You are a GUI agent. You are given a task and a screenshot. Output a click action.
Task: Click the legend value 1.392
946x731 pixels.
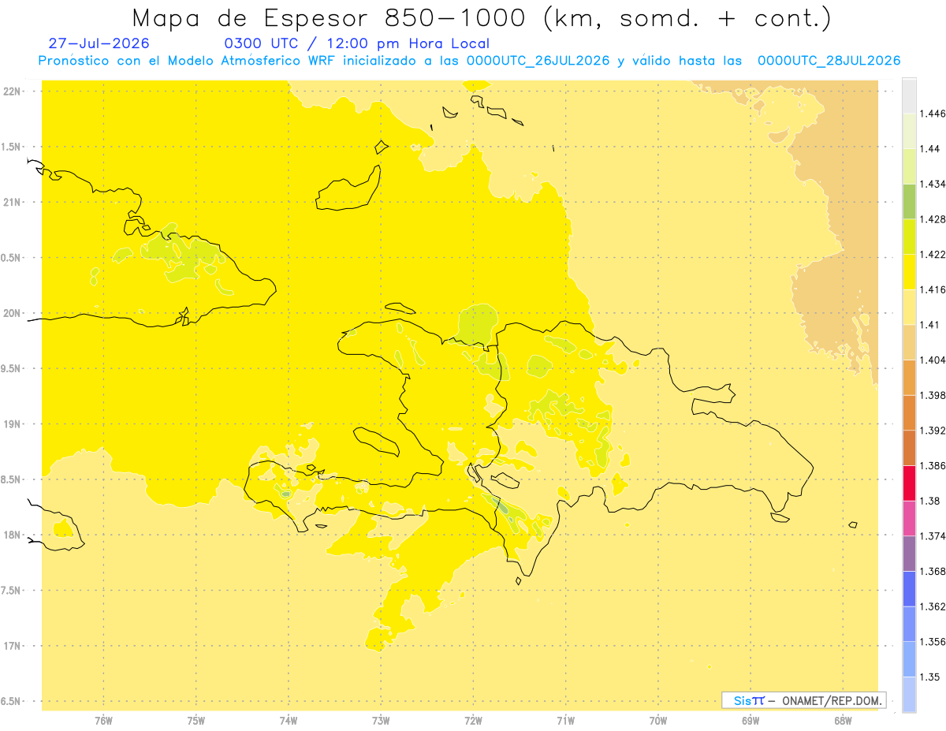934,431
